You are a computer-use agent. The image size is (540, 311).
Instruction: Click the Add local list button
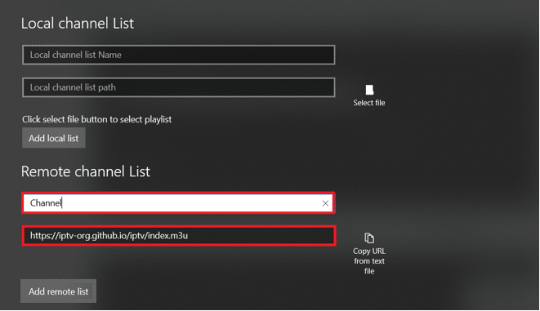tap(54, 138)
